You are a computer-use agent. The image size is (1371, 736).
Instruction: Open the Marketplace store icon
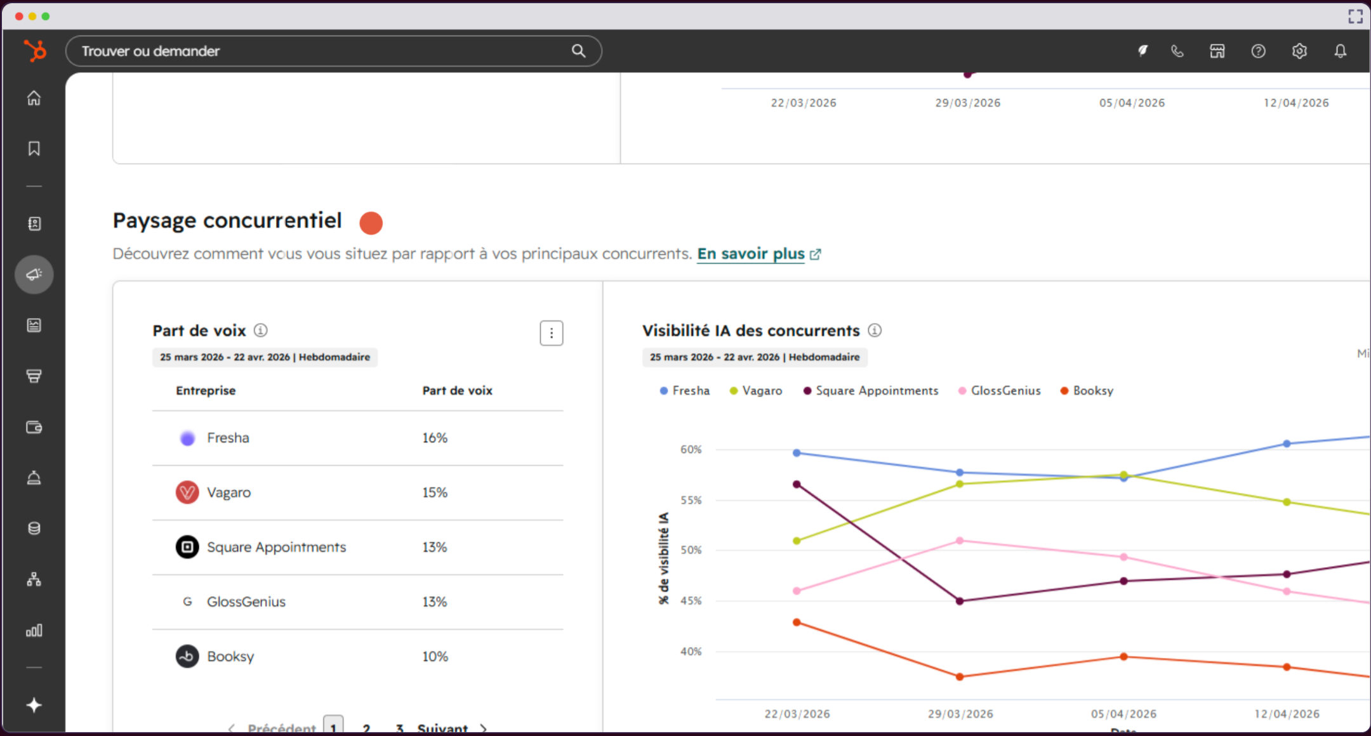tap(1217, 51)
